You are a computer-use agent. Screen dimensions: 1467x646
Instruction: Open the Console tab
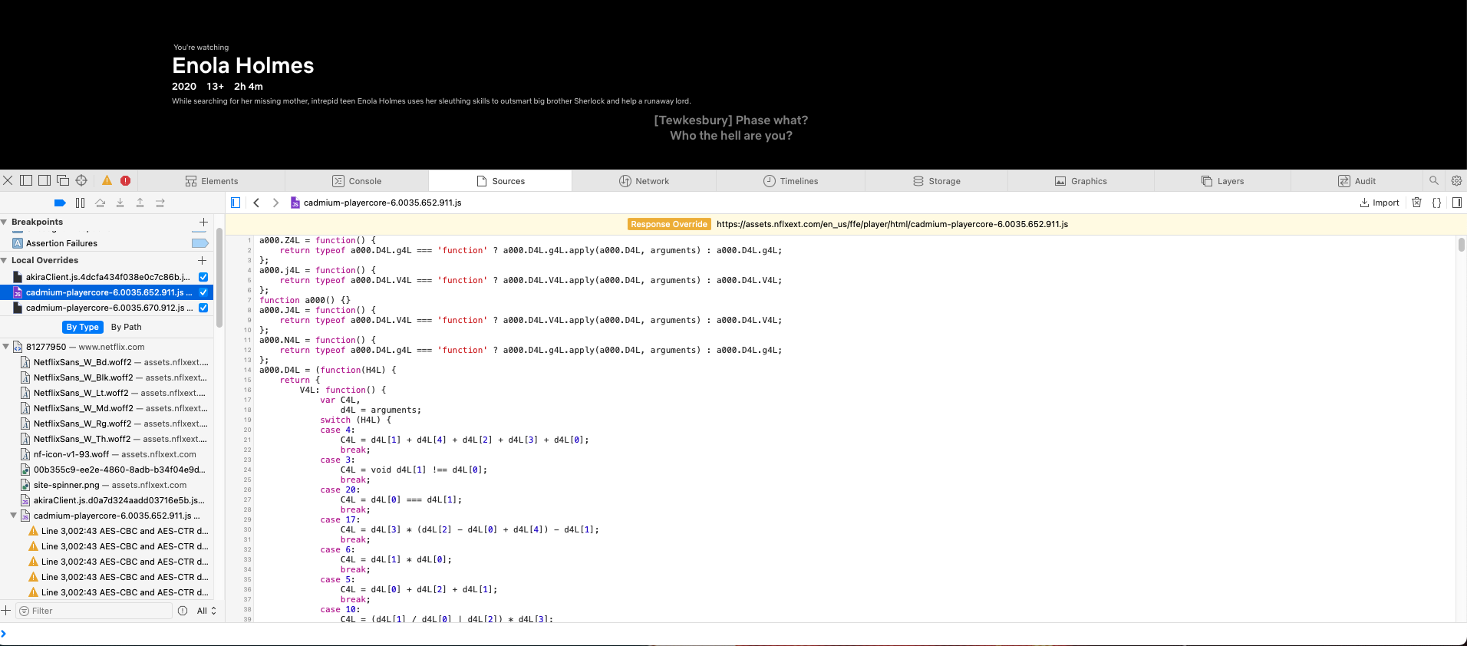tap(357, 181)
